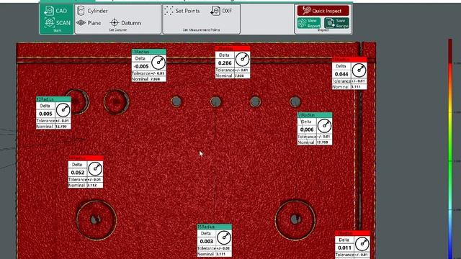Viewport: 461px width, 259px height.
Task: Click red header of the 0.011 radius label
Action: point(352,233)
